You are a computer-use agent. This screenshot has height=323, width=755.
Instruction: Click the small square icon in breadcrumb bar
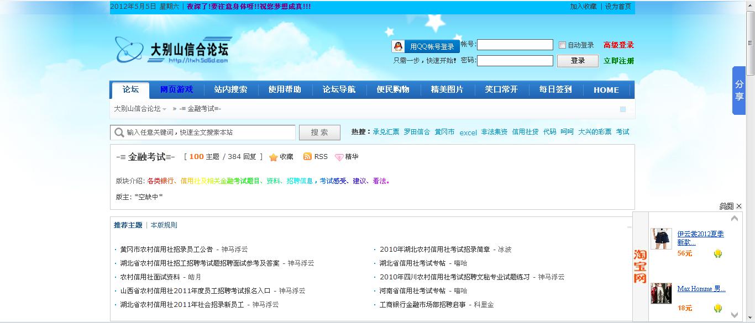pyautogui.click(x=623, y=109)
